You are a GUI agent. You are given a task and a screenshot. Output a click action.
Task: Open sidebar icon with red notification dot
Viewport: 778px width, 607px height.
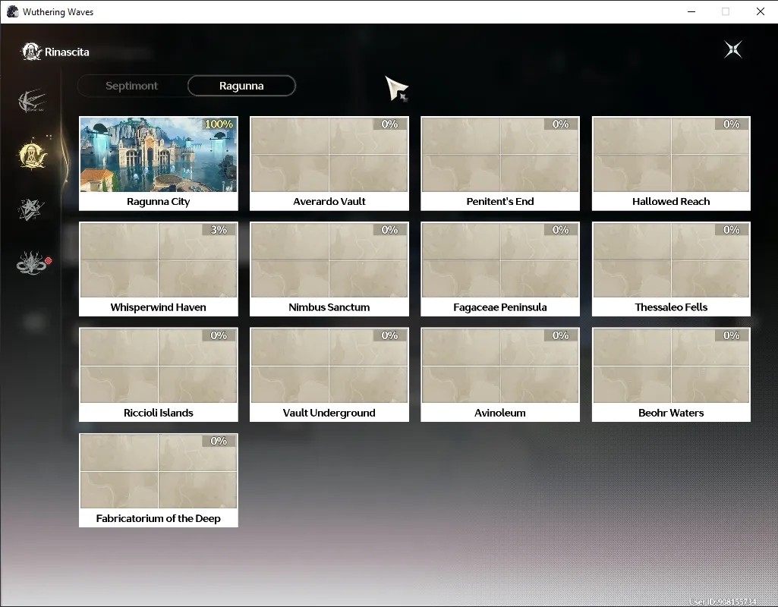point(33,263)
